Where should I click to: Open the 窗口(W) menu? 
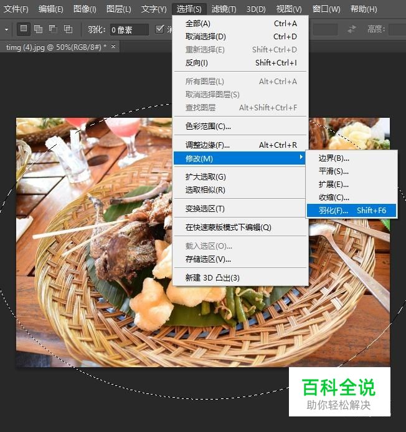[326, 9]
